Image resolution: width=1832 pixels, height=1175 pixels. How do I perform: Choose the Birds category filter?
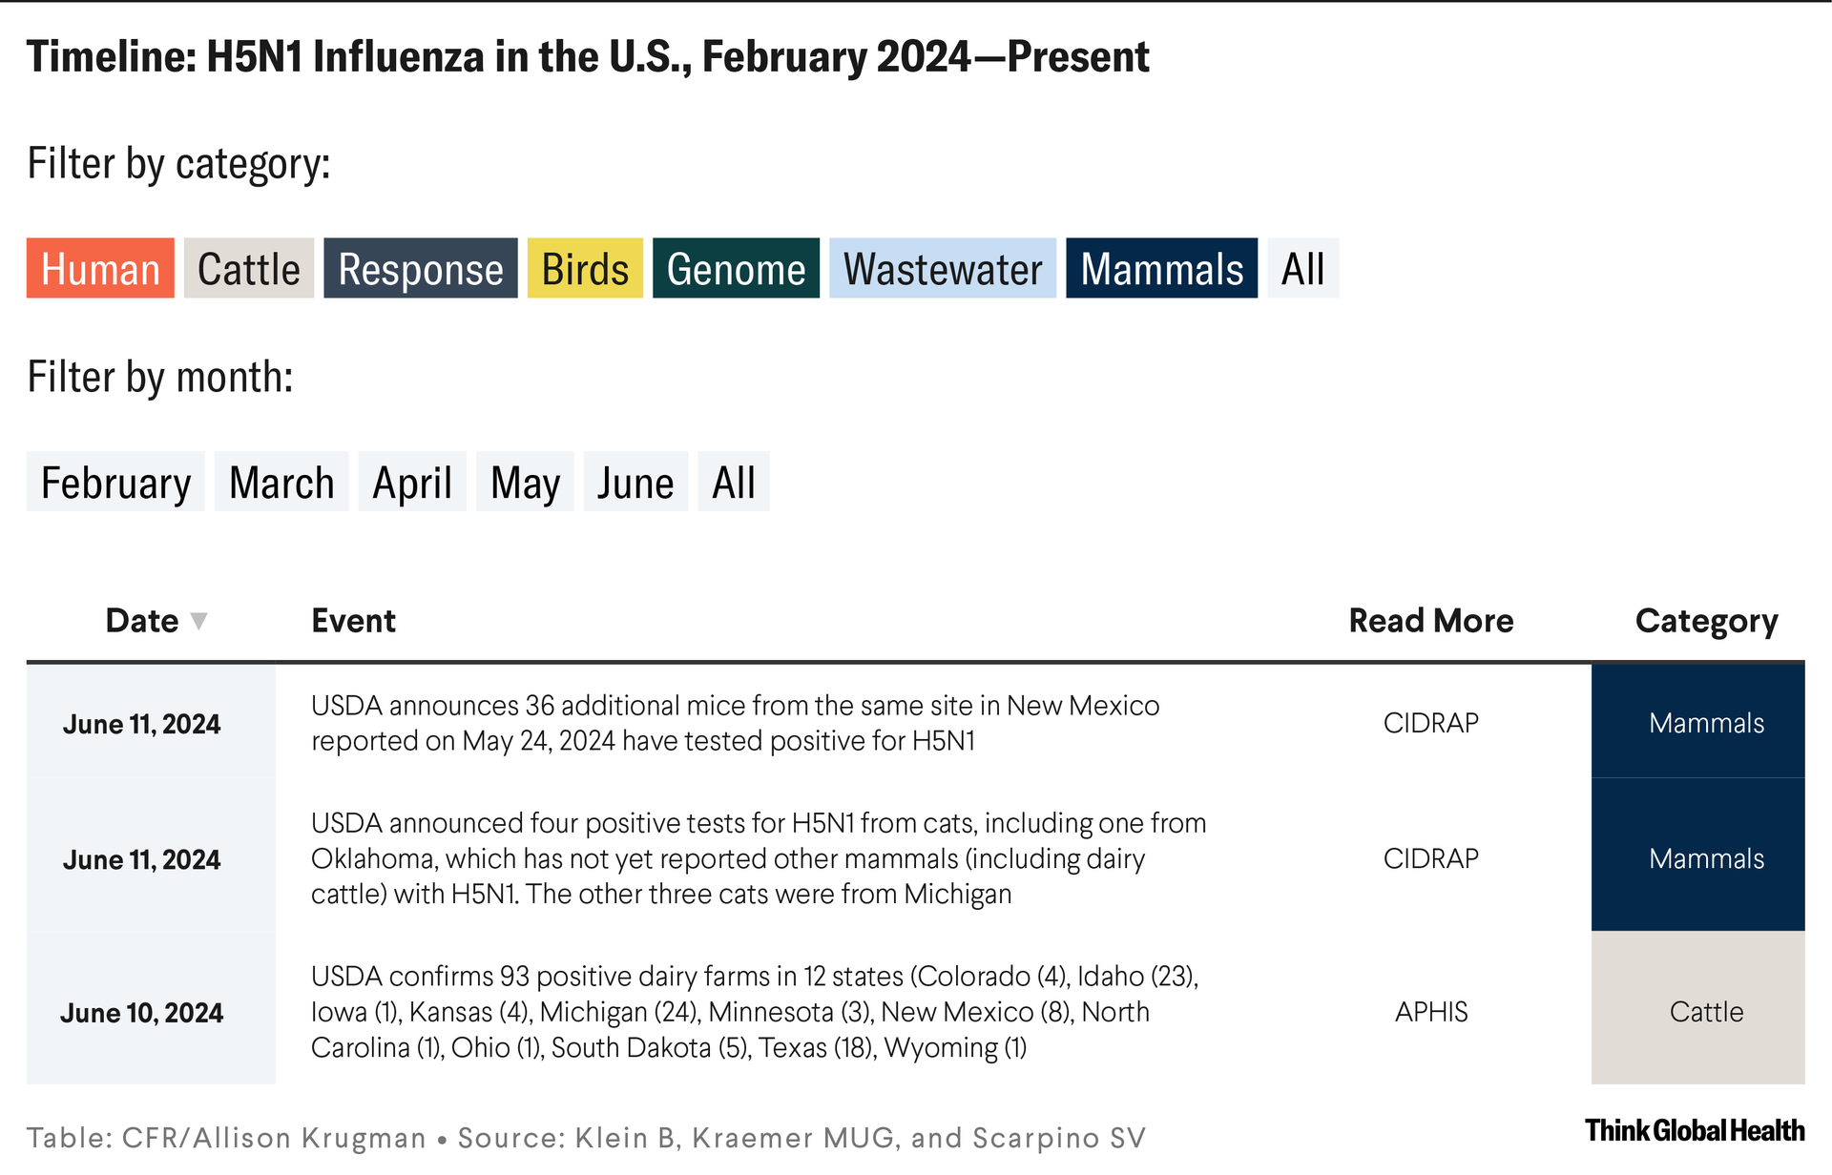[x=585, y=269]
